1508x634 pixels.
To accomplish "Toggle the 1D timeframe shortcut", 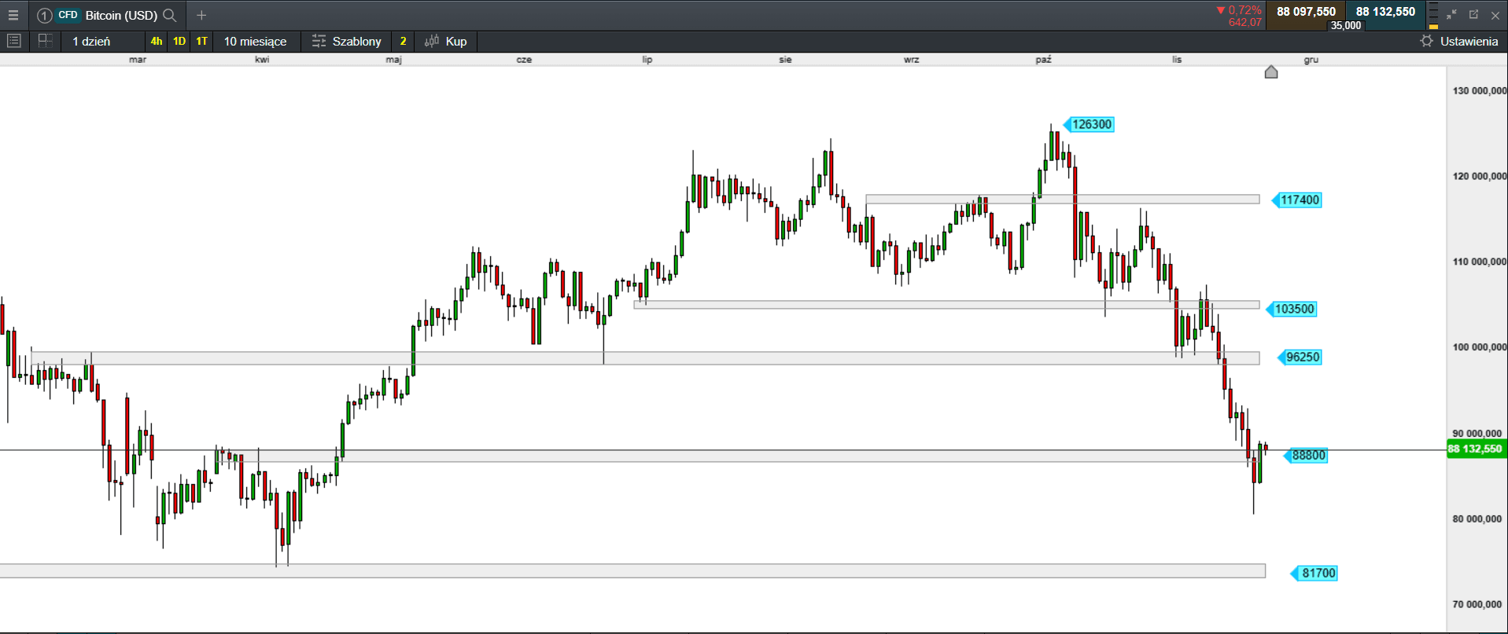I will [179, 41].
